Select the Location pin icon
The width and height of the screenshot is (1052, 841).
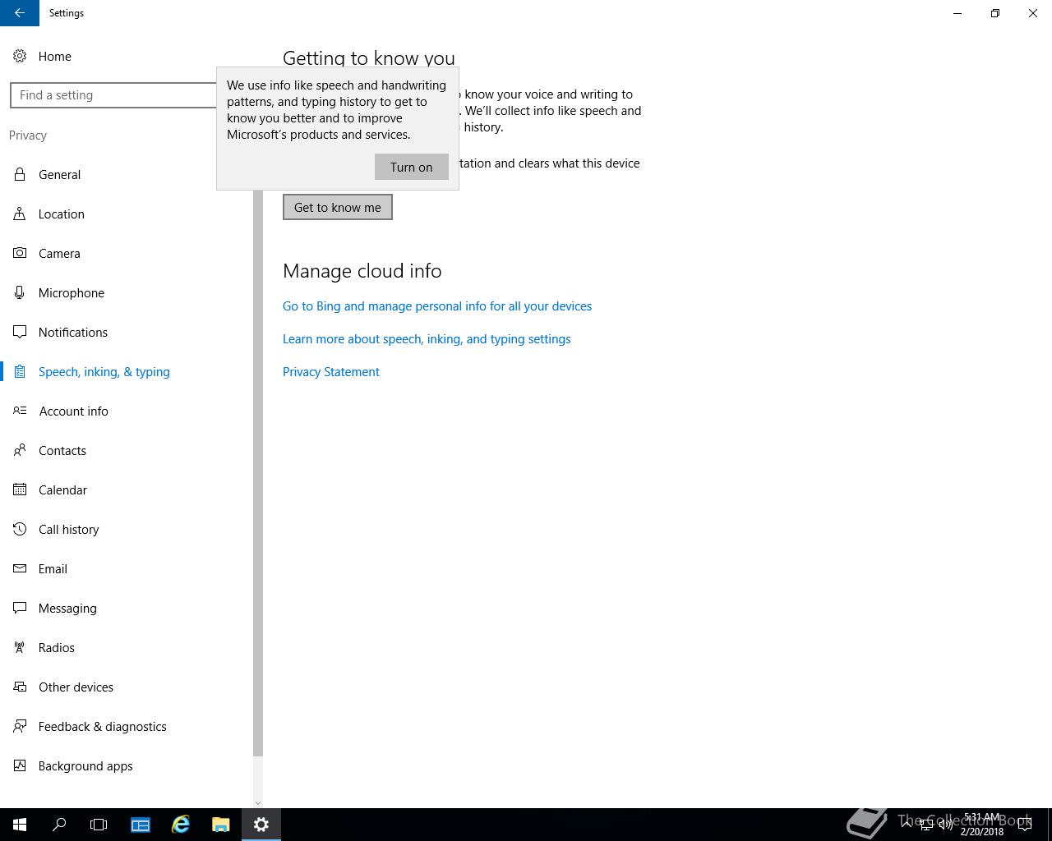tap(20, 214)
